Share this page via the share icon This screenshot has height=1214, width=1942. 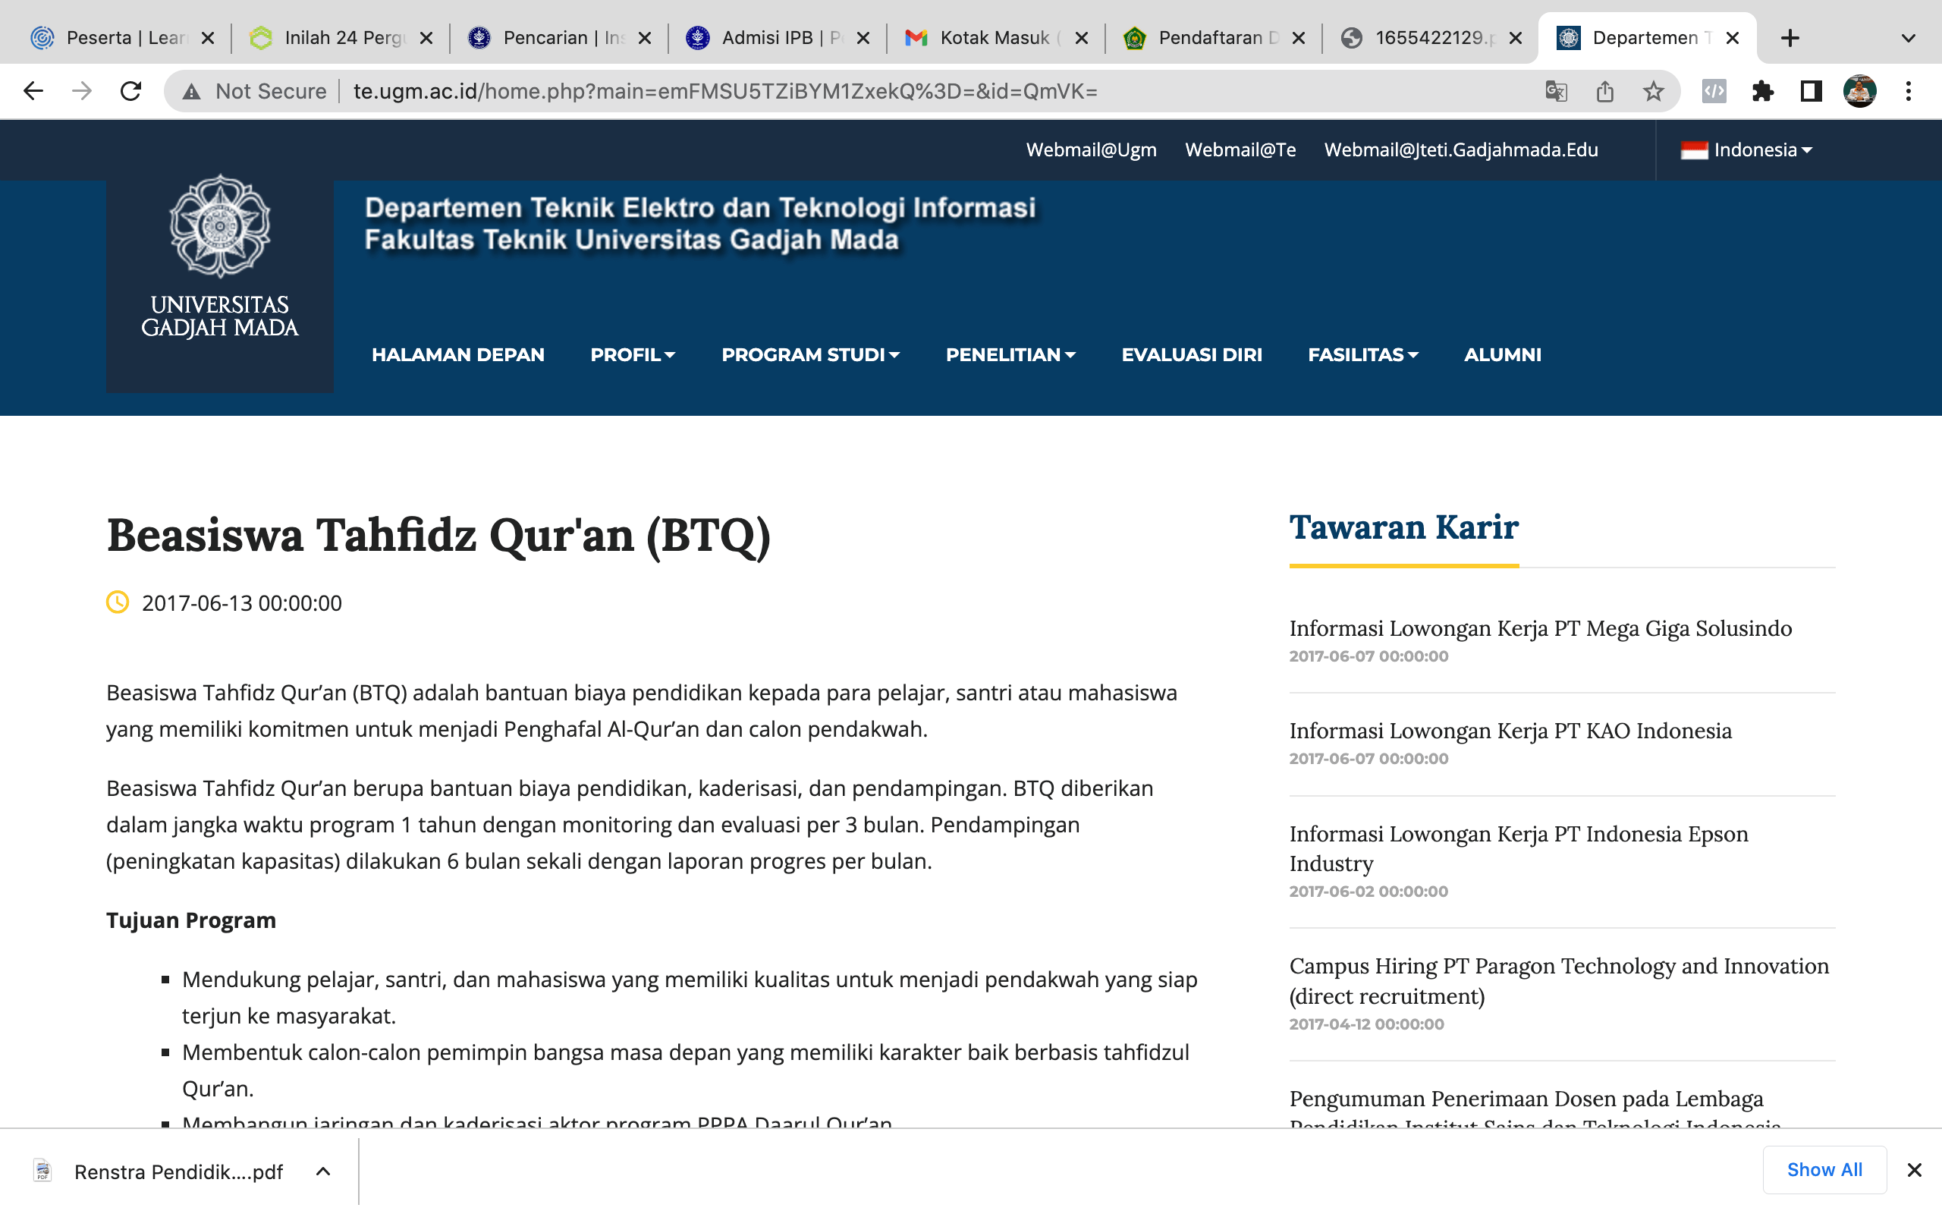click(x=1605, y=91)
